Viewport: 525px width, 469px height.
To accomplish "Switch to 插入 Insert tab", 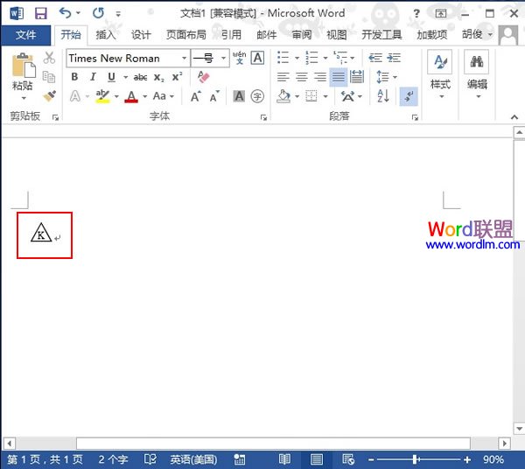I will point(106,35).
